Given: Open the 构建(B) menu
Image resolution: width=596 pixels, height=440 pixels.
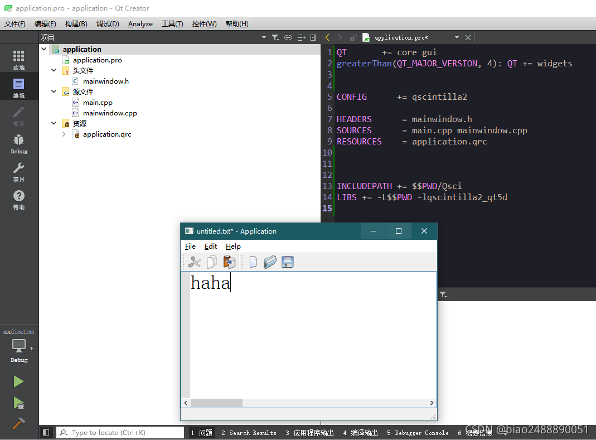Looking at the screenshot, I should pyautogui.click(x=76, y=24).
